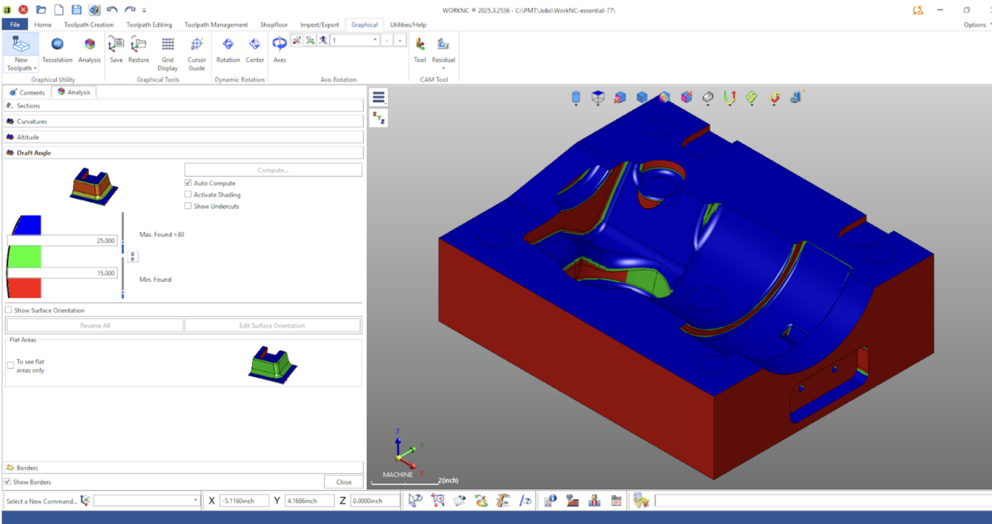Open the File menu
992x524 pixels.
[15, 25]
